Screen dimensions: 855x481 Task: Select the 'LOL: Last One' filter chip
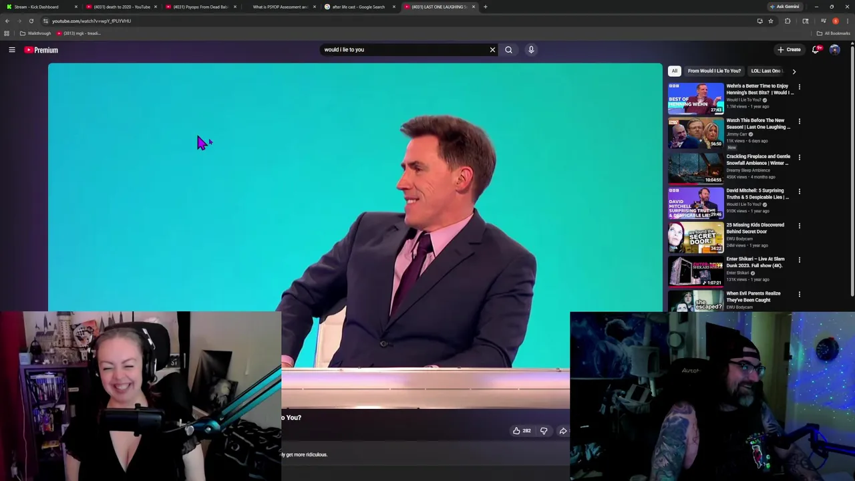[x=765, y=71]
